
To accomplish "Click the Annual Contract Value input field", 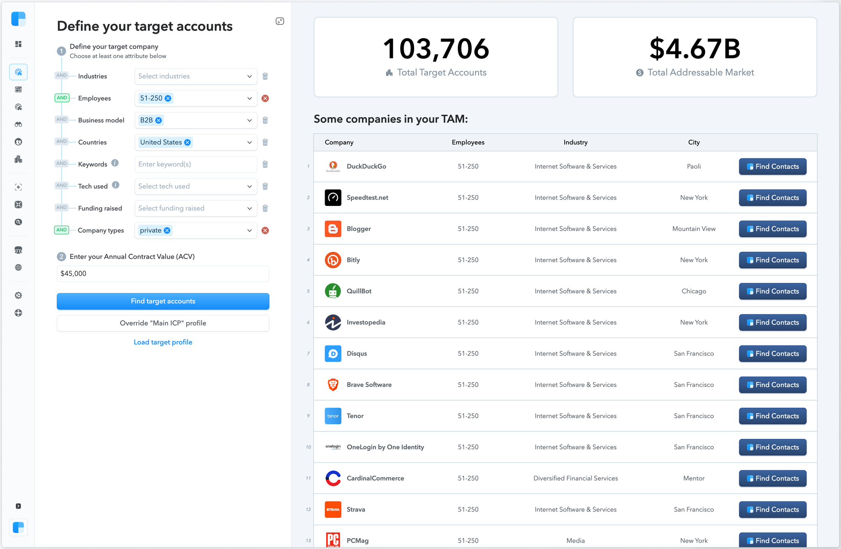I will [x=163, y=274].
